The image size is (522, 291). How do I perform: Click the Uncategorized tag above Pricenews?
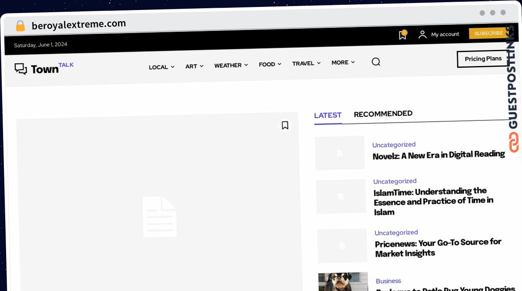[396, 232]
